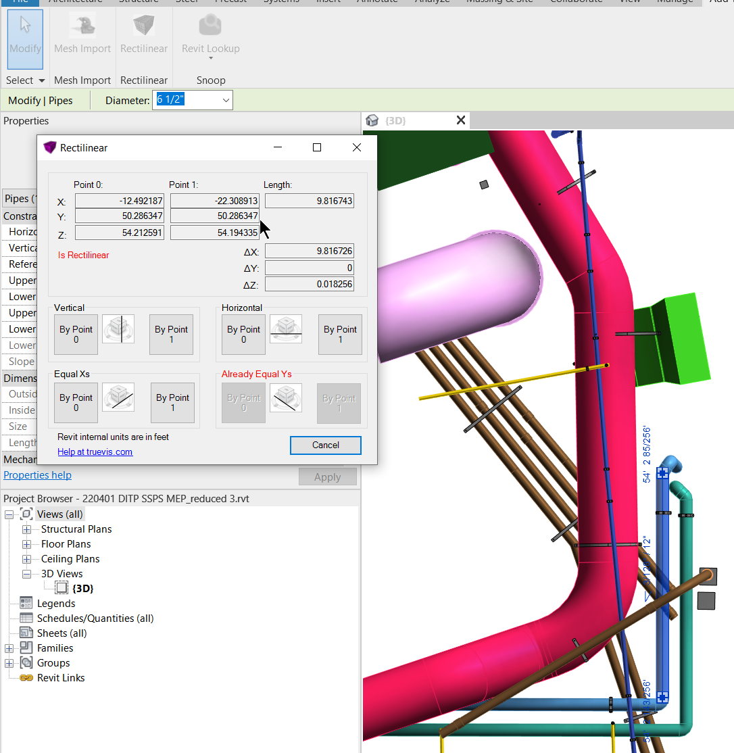Image resolution: width=734 pixels, height=753 pixels.
Task: Launch the Mesh Import tool icon
Action: [82, 25]
